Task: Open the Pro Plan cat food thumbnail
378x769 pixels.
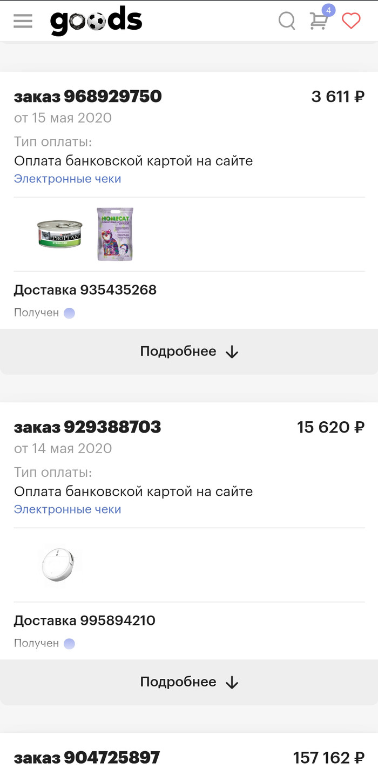Action: pyautogui.click(x=60, y=234)
